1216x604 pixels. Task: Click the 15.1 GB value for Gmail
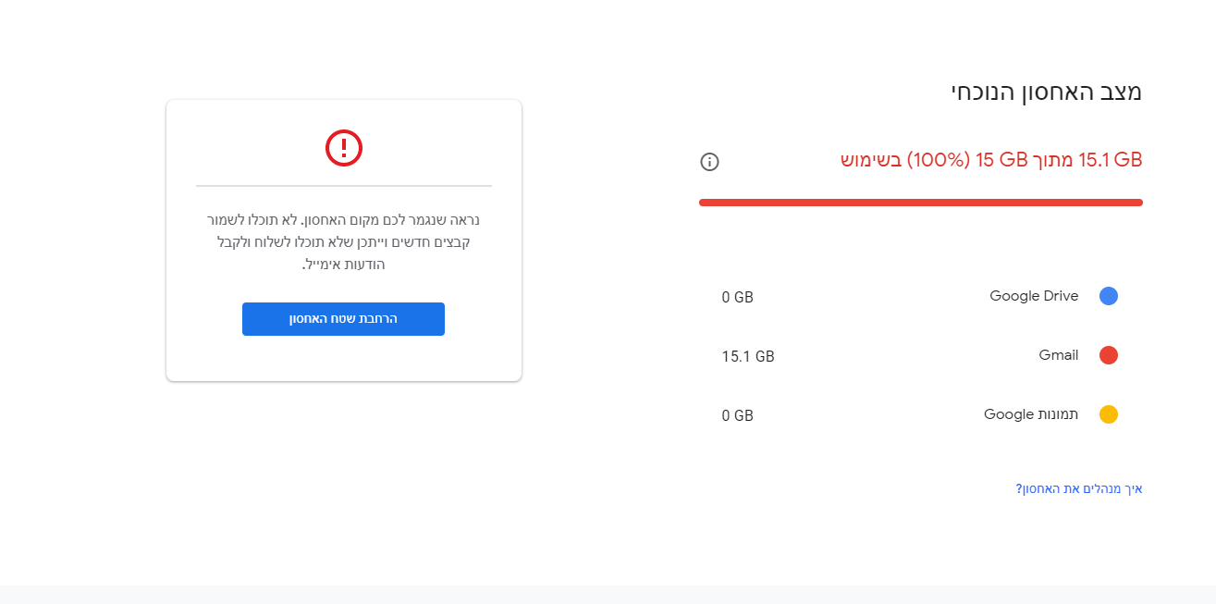pyautogui.click(x=748, y=356)
